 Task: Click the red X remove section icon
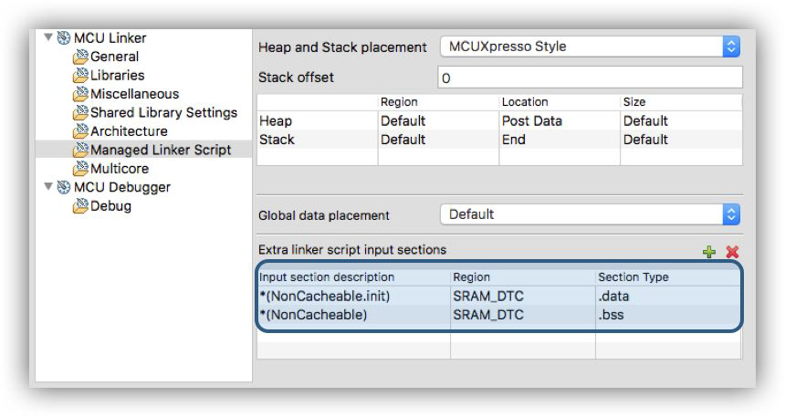tap(731, 252)
